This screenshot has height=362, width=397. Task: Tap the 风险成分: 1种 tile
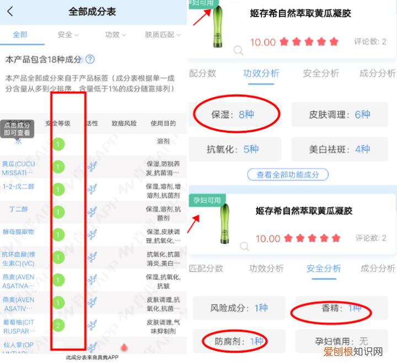pos(239,308)
